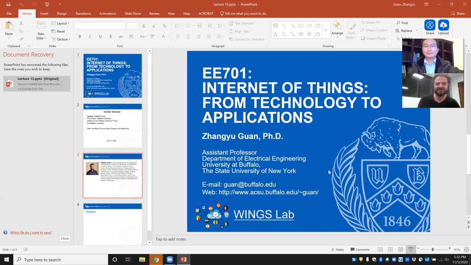Switch to the Animations tab
The image size is (471, 265).
click(x=108, y=14)
